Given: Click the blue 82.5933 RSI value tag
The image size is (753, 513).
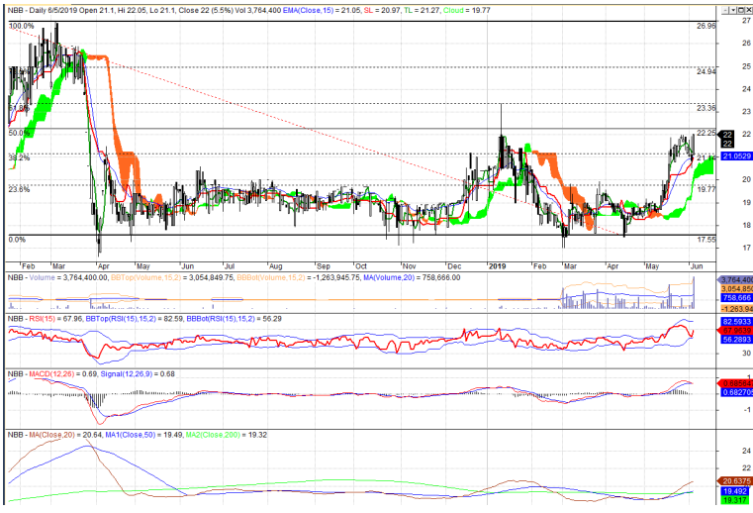Looking at the screenshot, I should click(x=736, y=322).
